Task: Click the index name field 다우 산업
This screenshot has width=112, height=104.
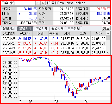Action: pos(18,3)
